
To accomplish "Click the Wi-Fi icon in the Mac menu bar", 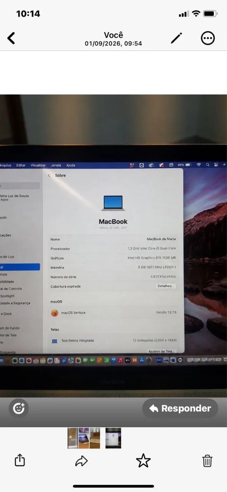I will (199, 165).
